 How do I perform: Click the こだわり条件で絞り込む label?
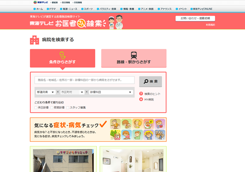(49, 102)
